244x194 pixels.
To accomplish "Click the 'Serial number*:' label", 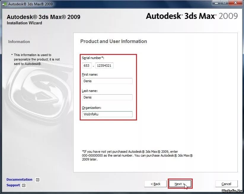I will pyautogui.click(x=93, y=58).
